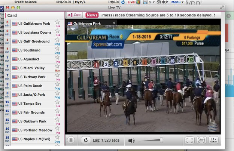
Task: Click the US flag beside Aqueduct
Action: coord(15,59)
